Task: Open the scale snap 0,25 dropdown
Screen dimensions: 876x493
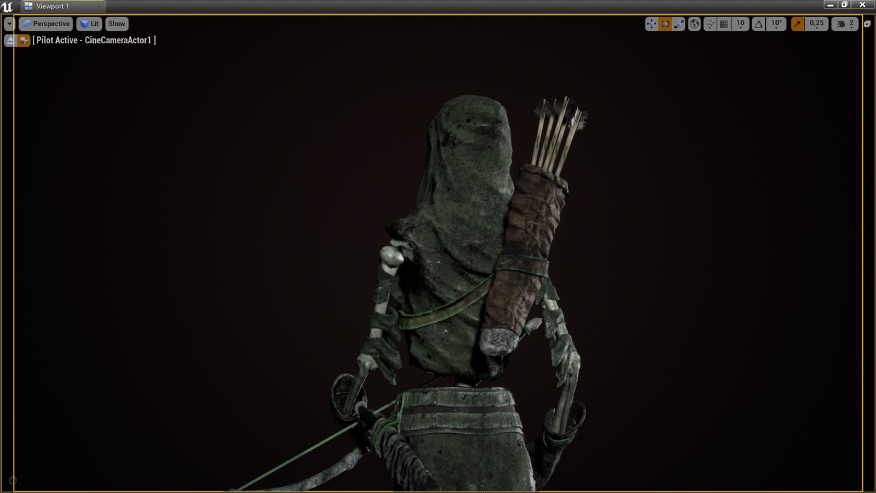Action: coord(816,24)
